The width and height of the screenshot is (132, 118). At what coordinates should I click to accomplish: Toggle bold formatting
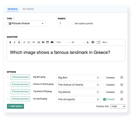pos(10,42)
